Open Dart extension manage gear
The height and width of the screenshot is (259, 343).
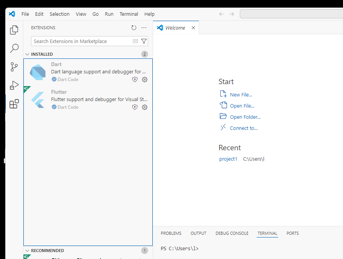tap(145, 79)
